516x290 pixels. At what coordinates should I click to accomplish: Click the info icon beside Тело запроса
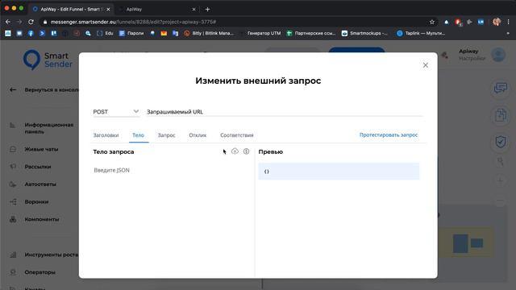point(246,151)
